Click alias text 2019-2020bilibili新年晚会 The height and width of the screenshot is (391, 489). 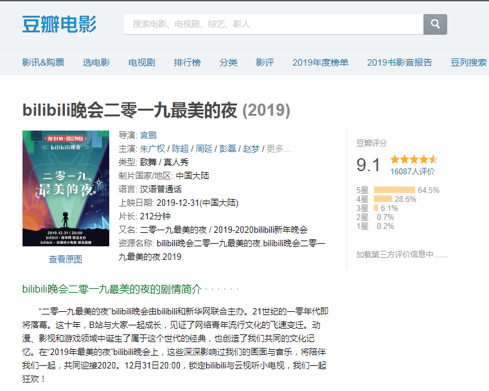coord(261,230)
